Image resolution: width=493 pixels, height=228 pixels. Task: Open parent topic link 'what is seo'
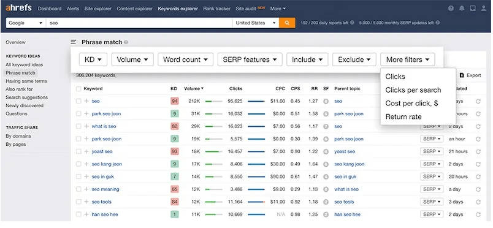click(346, 189)
